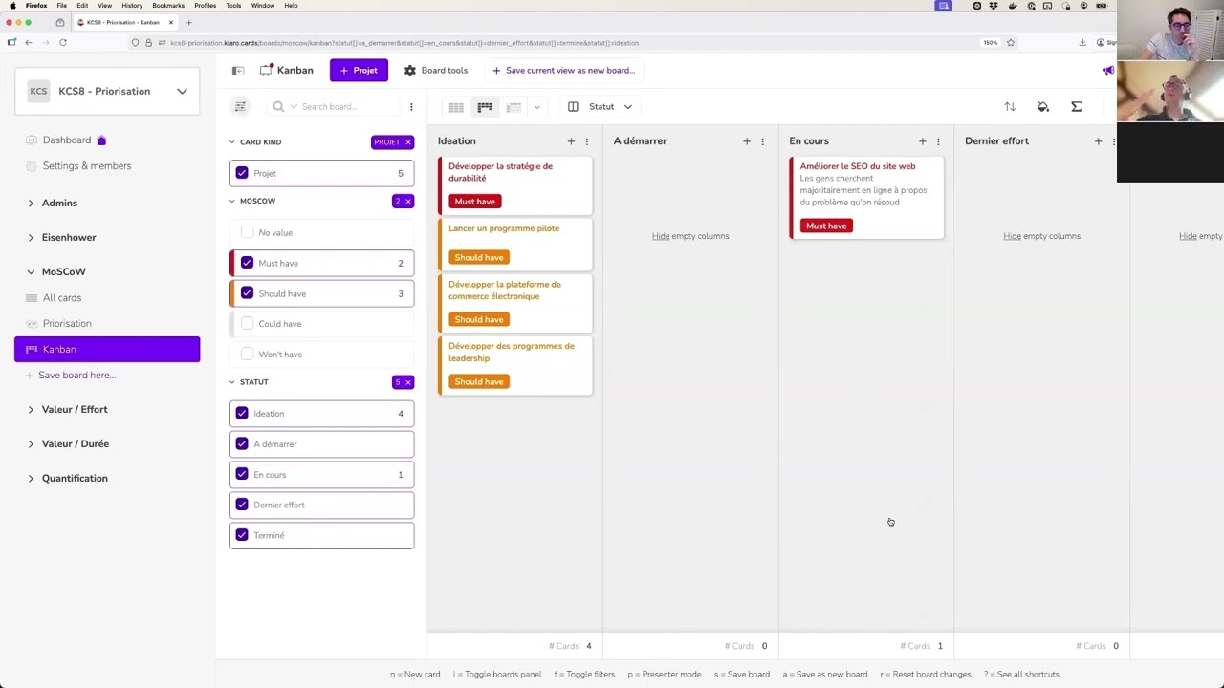Open the All cards board
Image resolution: width=1224 pixels, height=688 pixels.
(x=62, y=298)
